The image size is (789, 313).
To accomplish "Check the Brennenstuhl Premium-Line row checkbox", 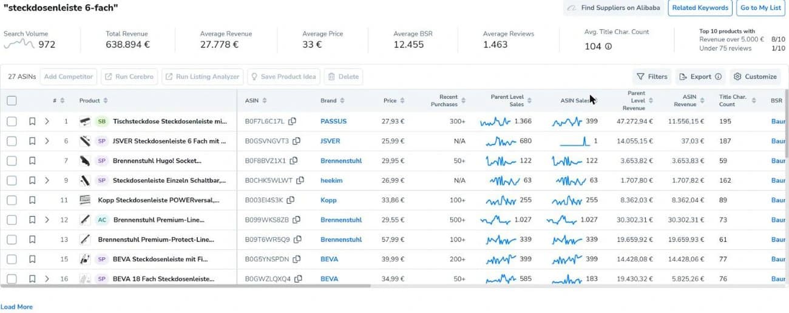I will coord(12,220).
